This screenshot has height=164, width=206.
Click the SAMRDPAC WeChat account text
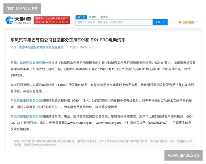[158, 123]
